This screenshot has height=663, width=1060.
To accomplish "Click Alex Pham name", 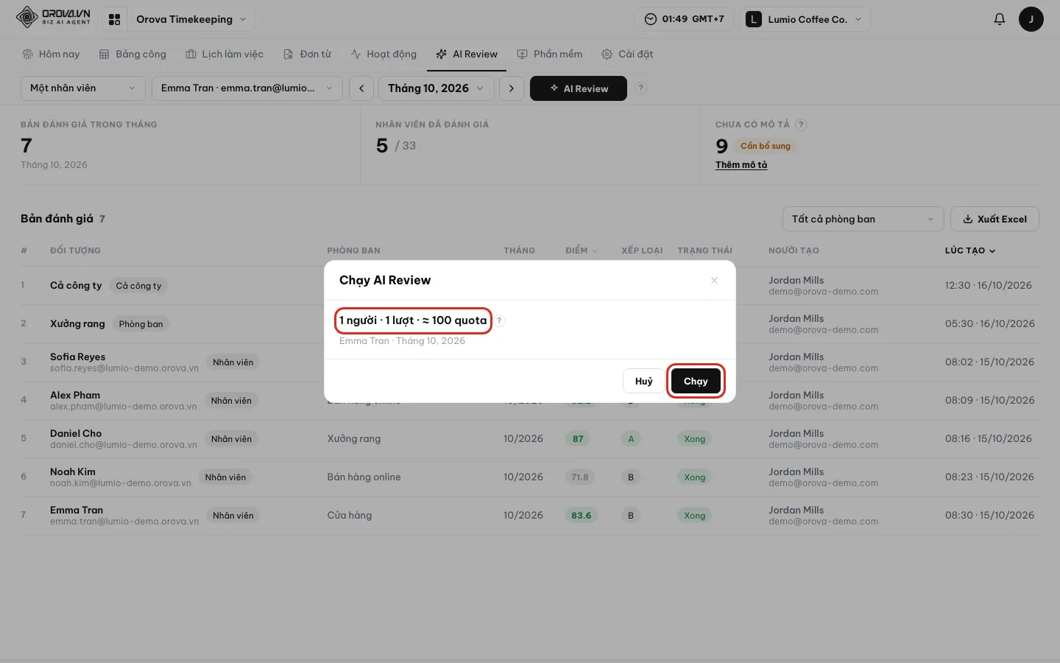I will point(75,395).
